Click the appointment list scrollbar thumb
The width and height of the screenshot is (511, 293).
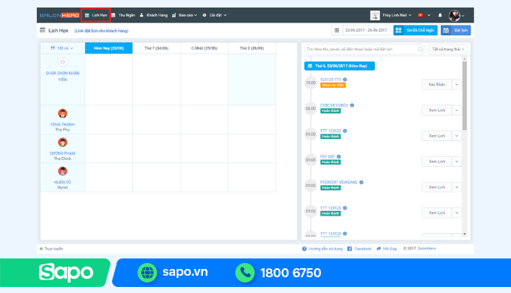click(464, 95)
